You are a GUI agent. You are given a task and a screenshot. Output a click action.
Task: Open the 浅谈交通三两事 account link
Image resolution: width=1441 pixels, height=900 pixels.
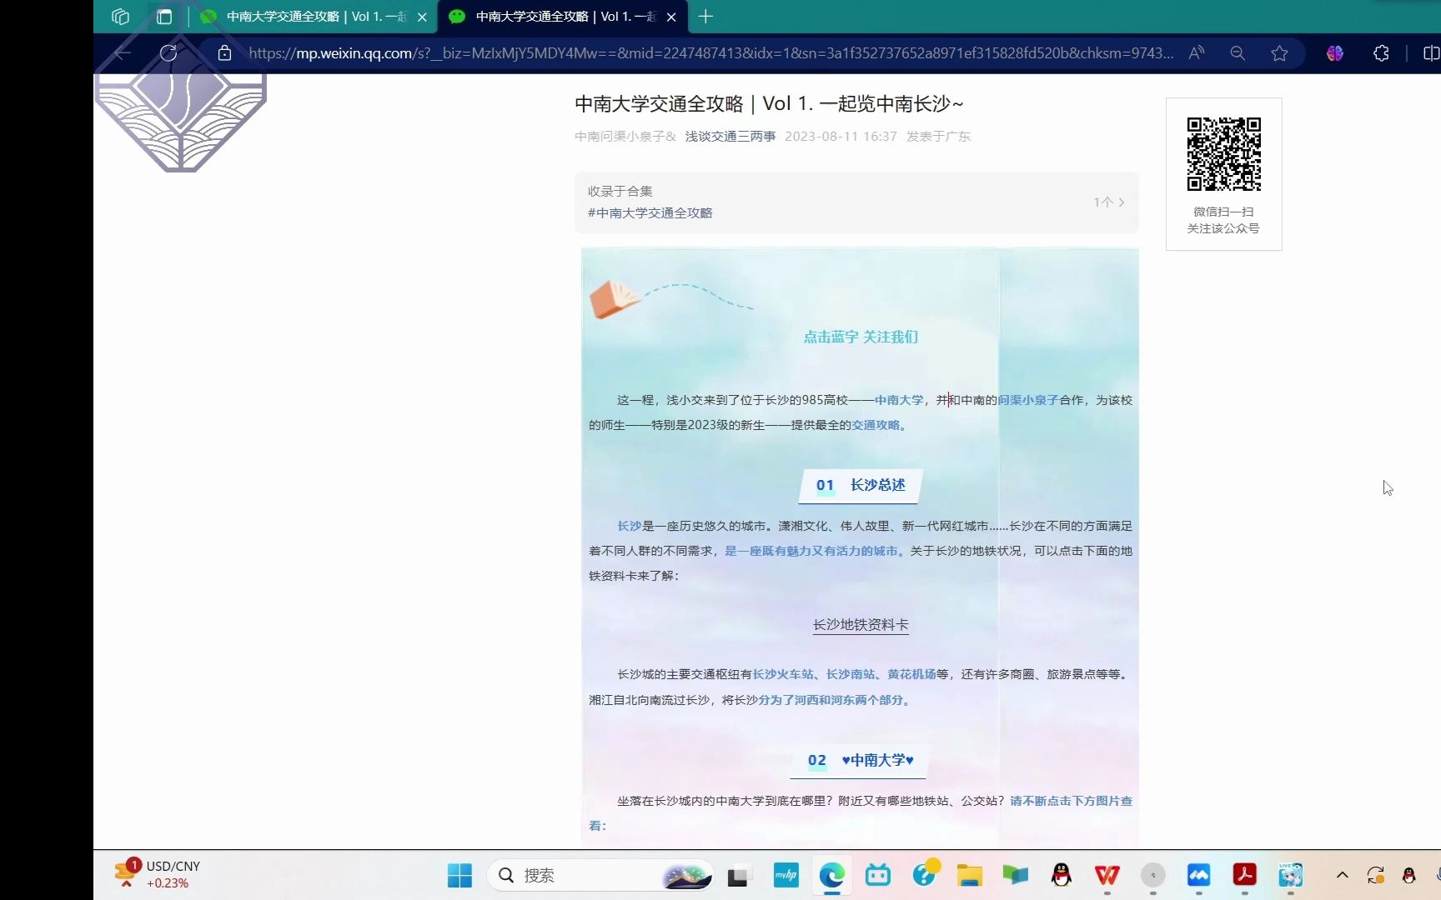click(731, 137)
